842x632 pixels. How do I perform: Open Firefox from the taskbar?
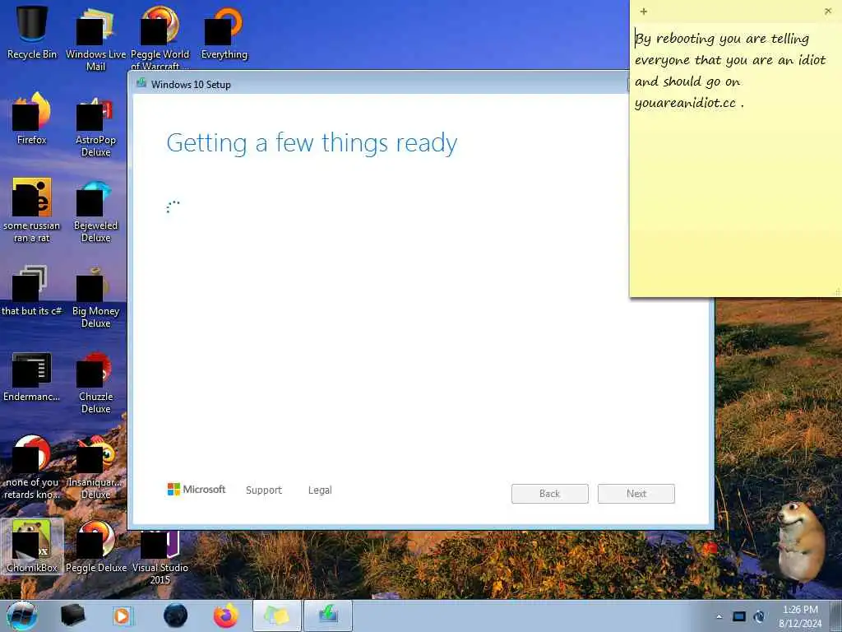click(x=225, y=616)
